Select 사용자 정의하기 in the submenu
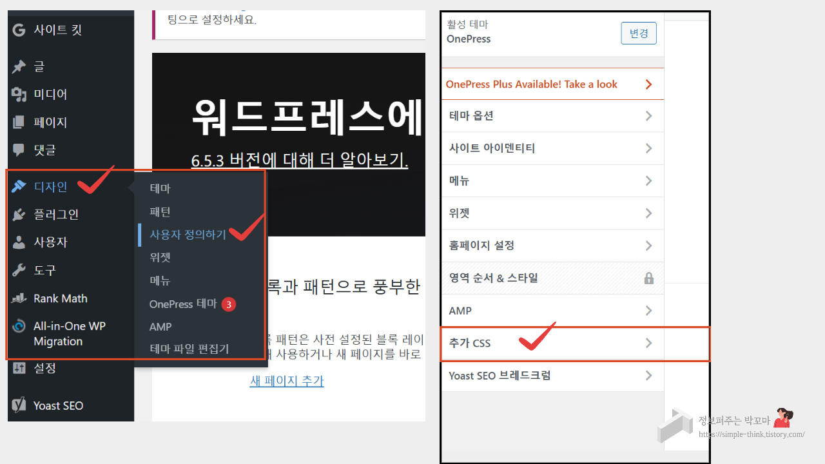The height and width of the screenshot is (464, 825). 188,235
